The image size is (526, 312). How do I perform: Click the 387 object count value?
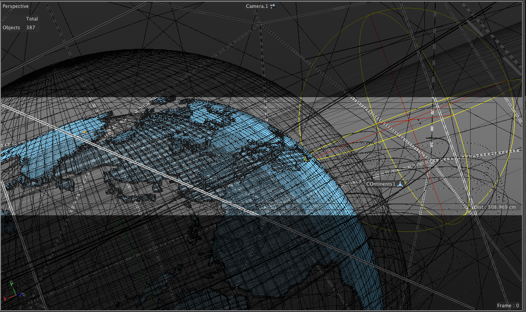31,27
